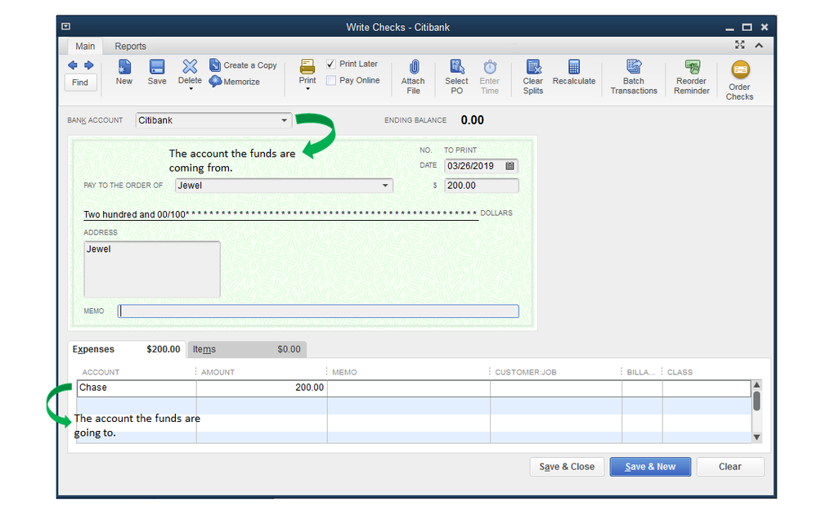Switch to the Reports ribbon tab
The height and width of the screenshot is (520, 817).
(x=130, y=46)
